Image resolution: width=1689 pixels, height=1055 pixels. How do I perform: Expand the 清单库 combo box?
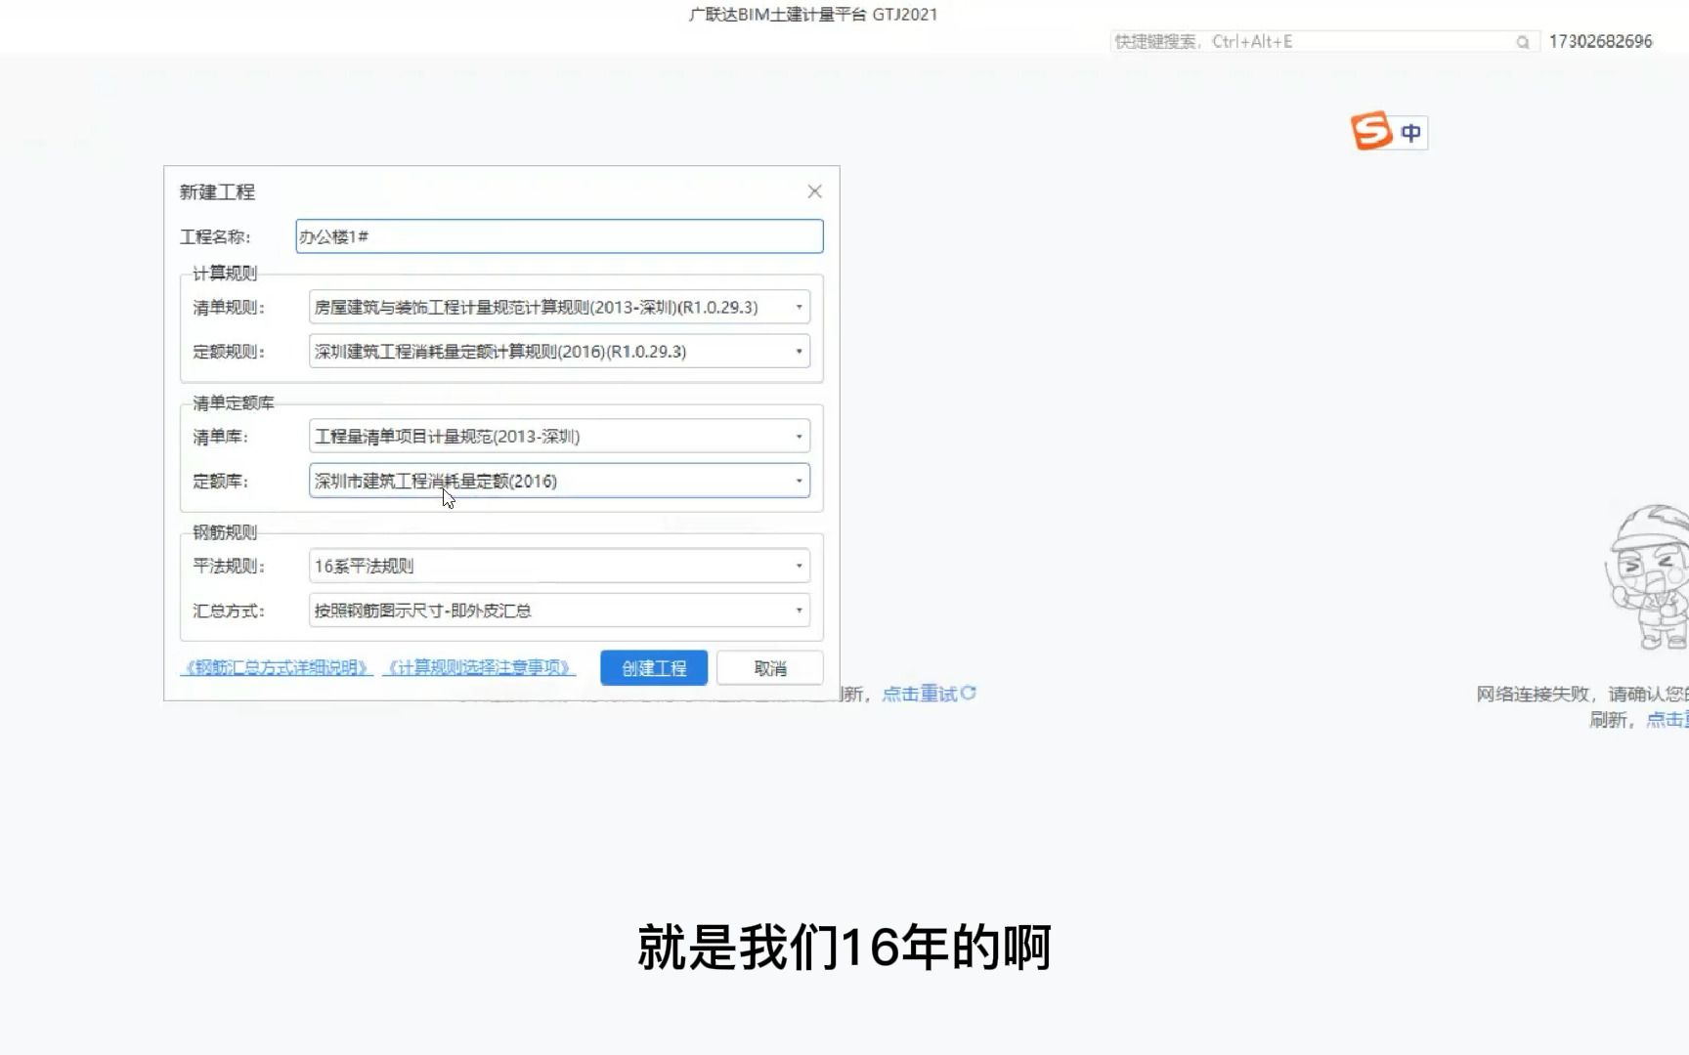click(559, 437)
